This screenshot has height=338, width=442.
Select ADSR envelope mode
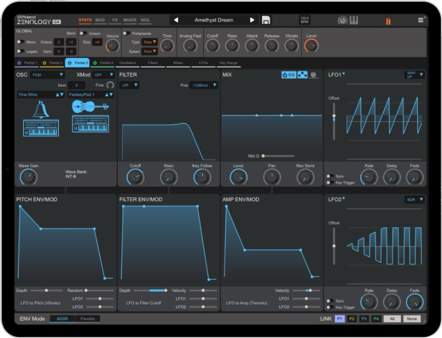pyautogui.click(x=62, y=319)
